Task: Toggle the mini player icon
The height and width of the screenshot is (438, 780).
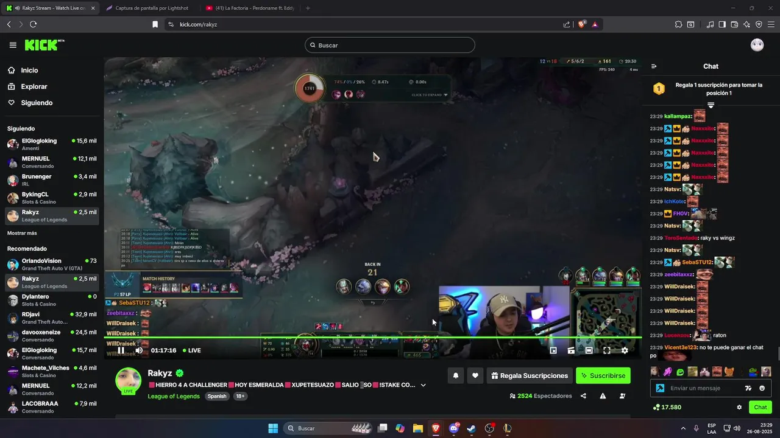Action: [553, 350]
